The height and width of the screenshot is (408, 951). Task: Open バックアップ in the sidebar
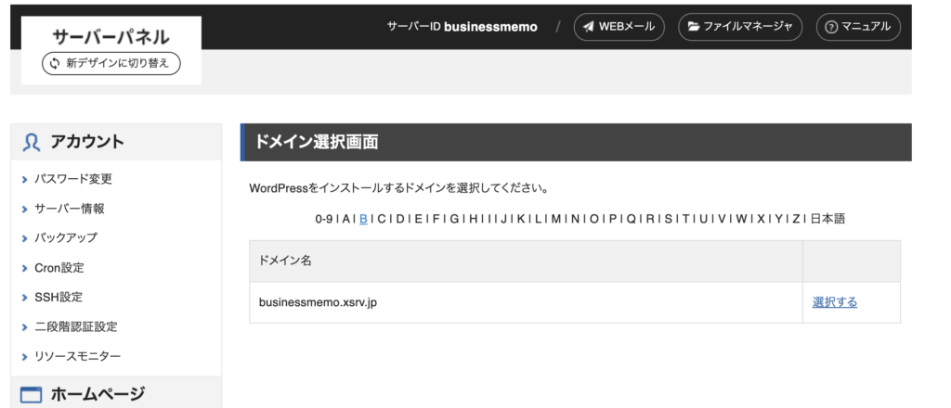(66, 238)
